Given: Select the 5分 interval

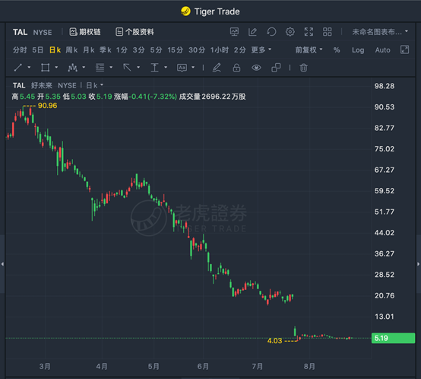Looking at the screenshot, I should point(156,50).
